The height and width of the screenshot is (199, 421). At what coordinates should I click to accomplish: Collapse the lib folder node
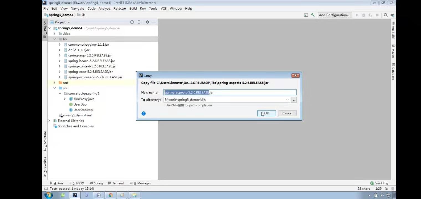point(55,39)
